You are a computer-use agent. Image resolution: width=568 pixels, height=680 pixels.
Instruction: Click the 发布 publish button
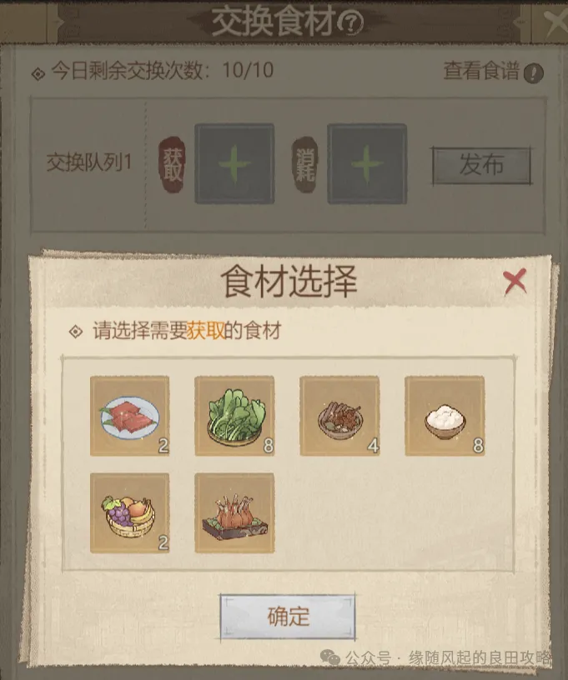coord(481,165)
